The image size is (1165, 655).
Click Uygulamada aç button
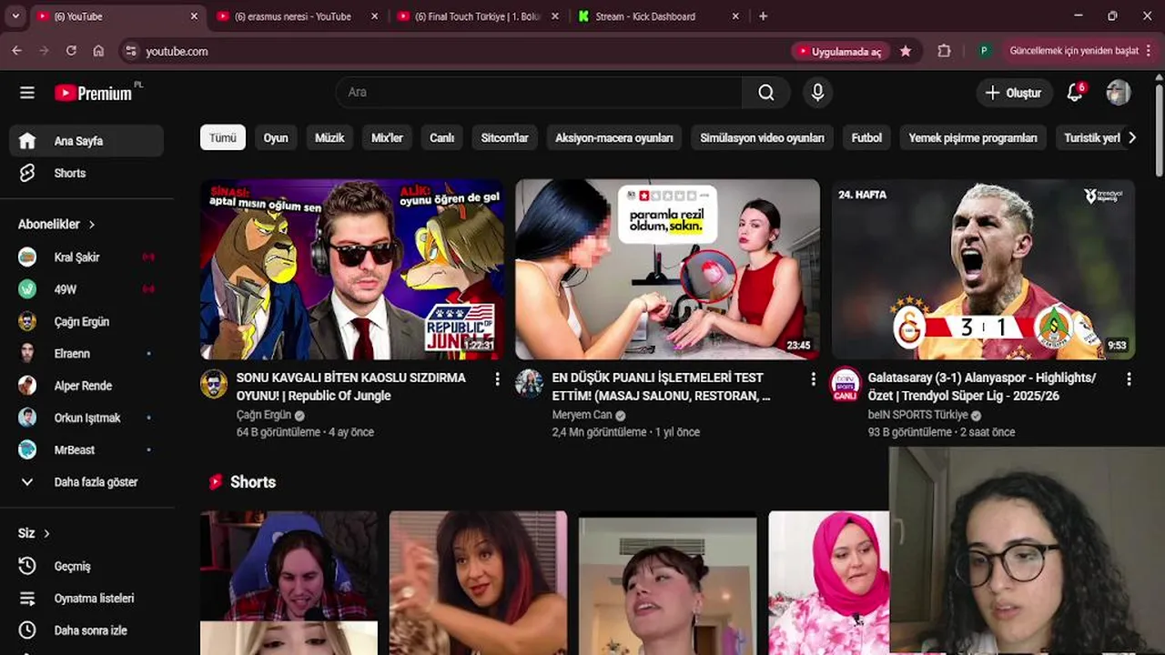pos(839,52)
